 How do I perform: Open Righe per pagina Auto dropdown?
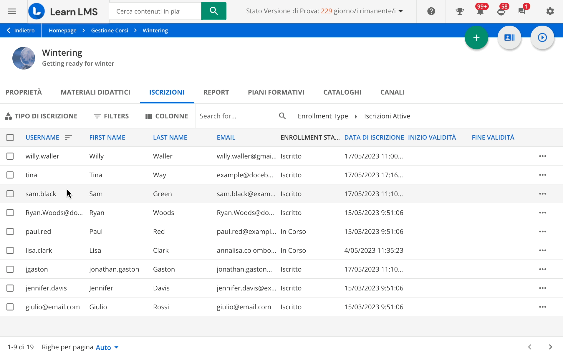coord(107,347)
